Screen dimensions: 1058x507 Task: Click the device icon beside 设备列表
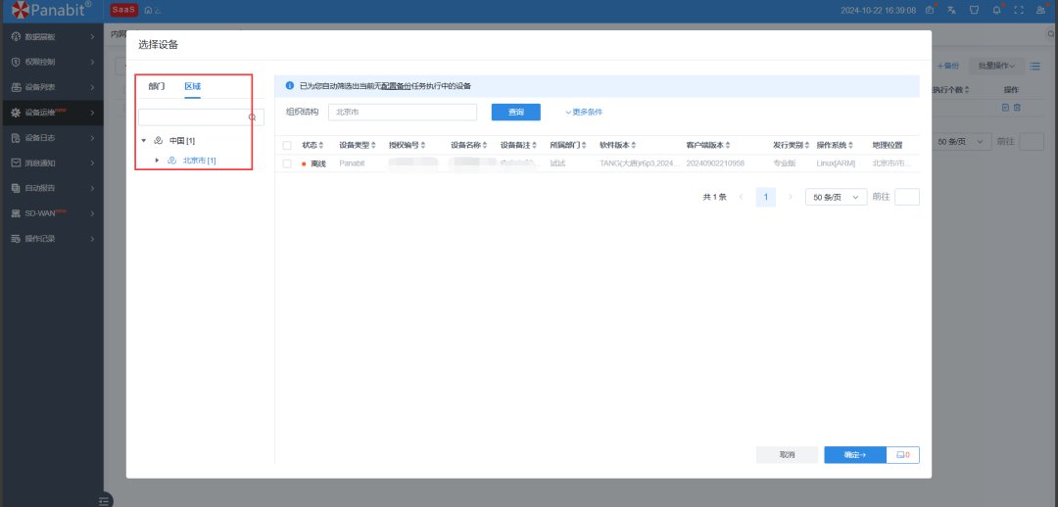tap(17, 88)
